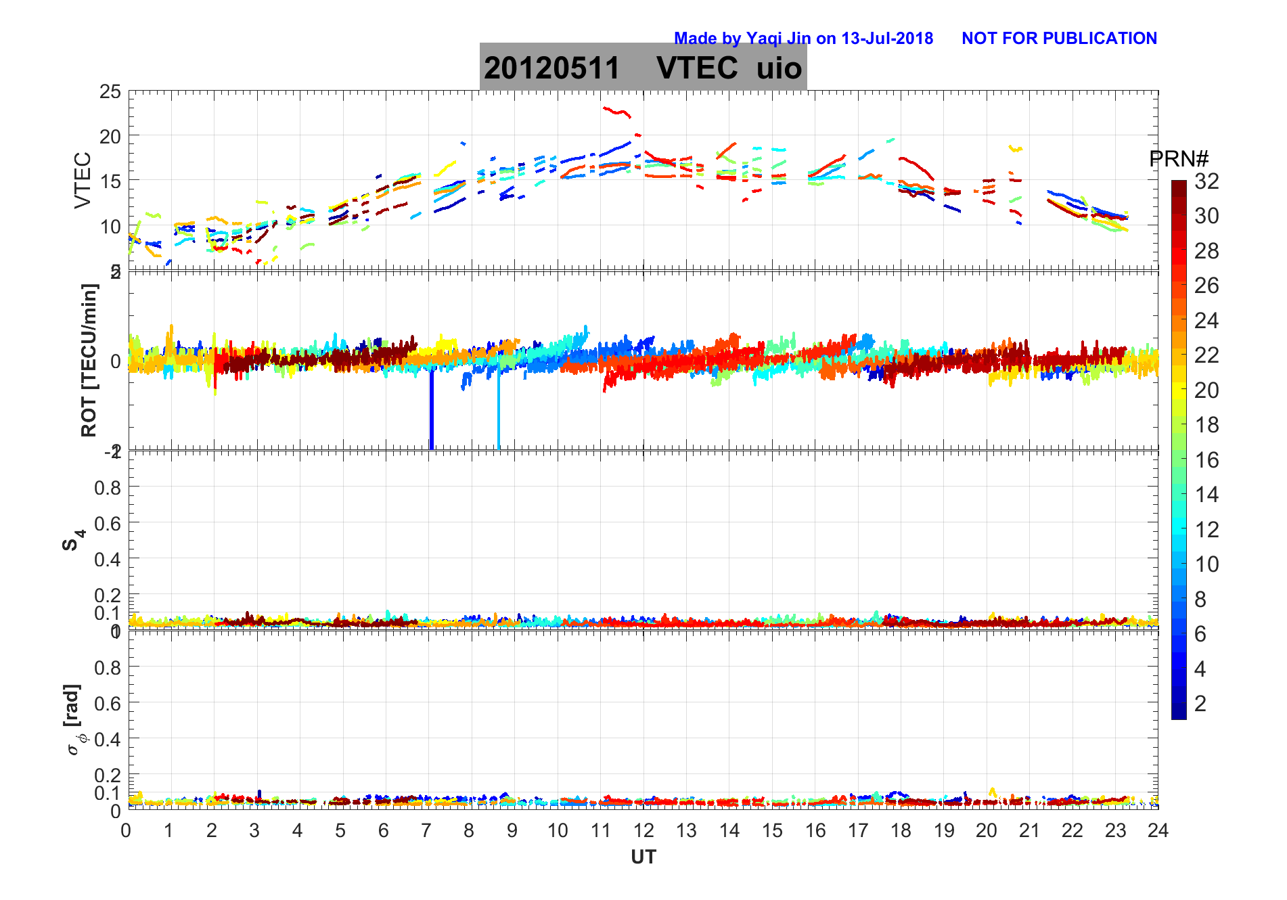Select the colorbar tick label "8"
The height and width of the screenshot is (900, 1287).
[1200, 599]
